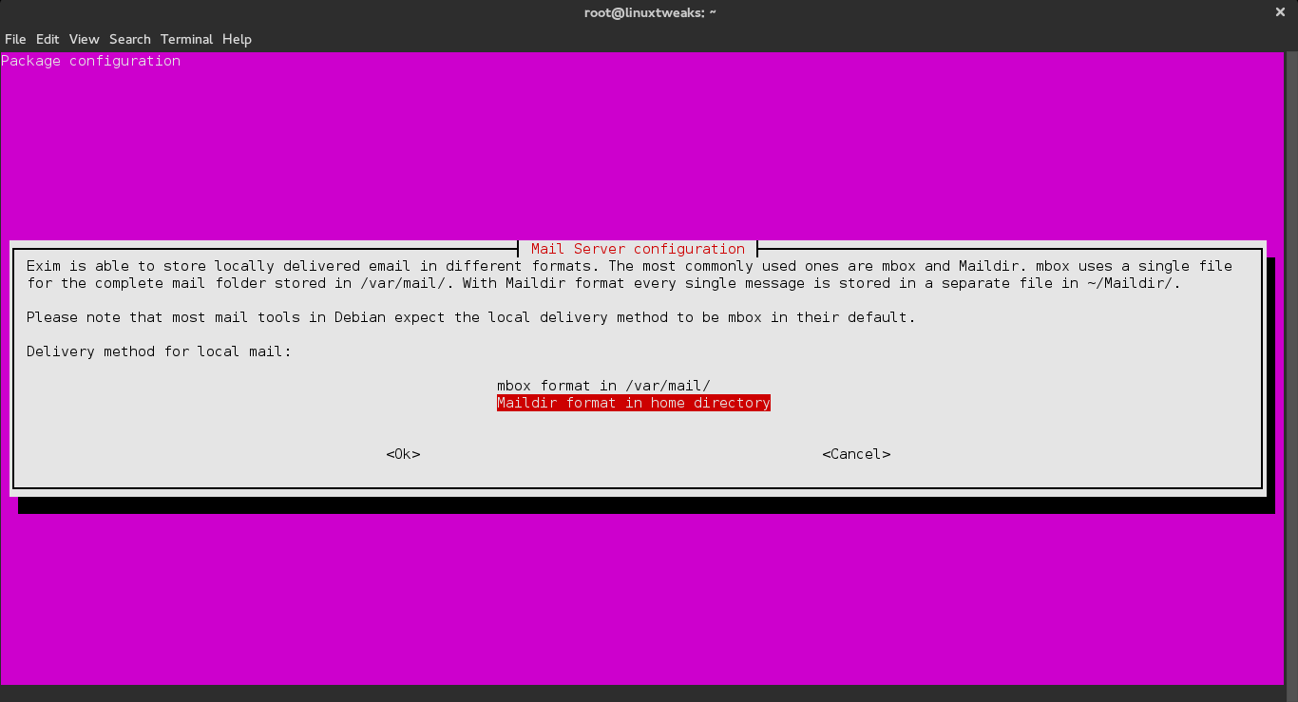Open the Search menu
This screenshot has width=1298, height=702.
coord(129,39)
